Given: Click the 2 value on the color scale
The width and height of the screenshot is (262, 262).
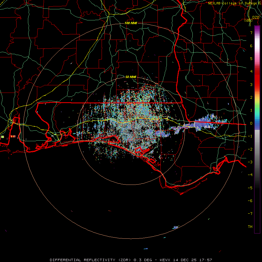Looking at the screenshot, I should 251,98.
